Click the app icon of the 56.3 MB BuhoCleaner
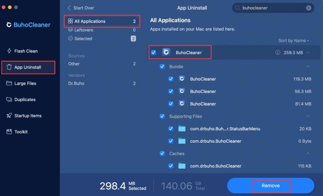 tap(182, 91)
